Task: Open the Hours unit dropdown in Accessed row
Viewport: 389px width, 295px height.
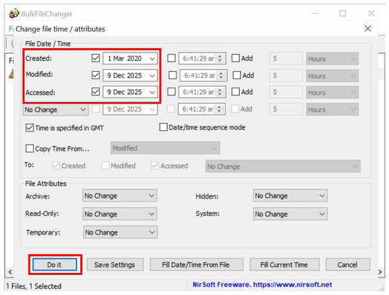Action: (332, 92)
